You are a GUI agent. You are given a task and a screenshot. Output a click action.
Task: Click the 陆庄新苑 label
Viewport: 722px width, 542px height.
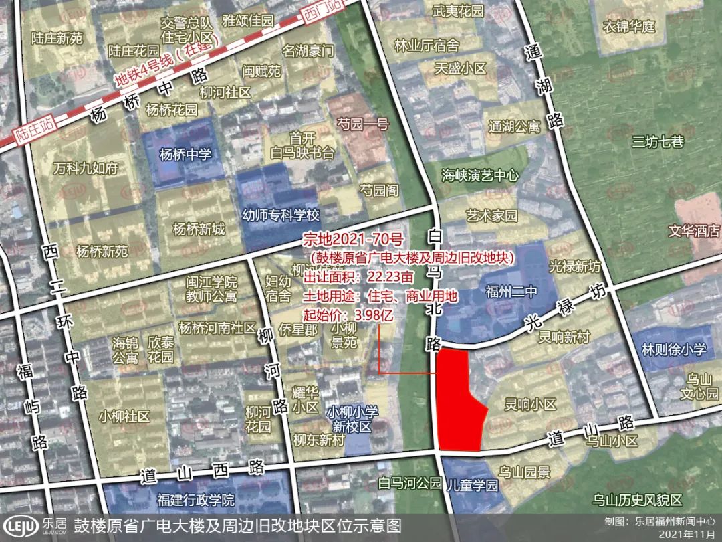click(x=57, y=37)
